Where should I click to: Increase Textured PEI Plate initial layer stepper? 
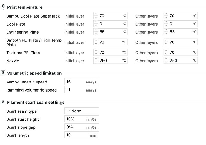click(96, 51)
